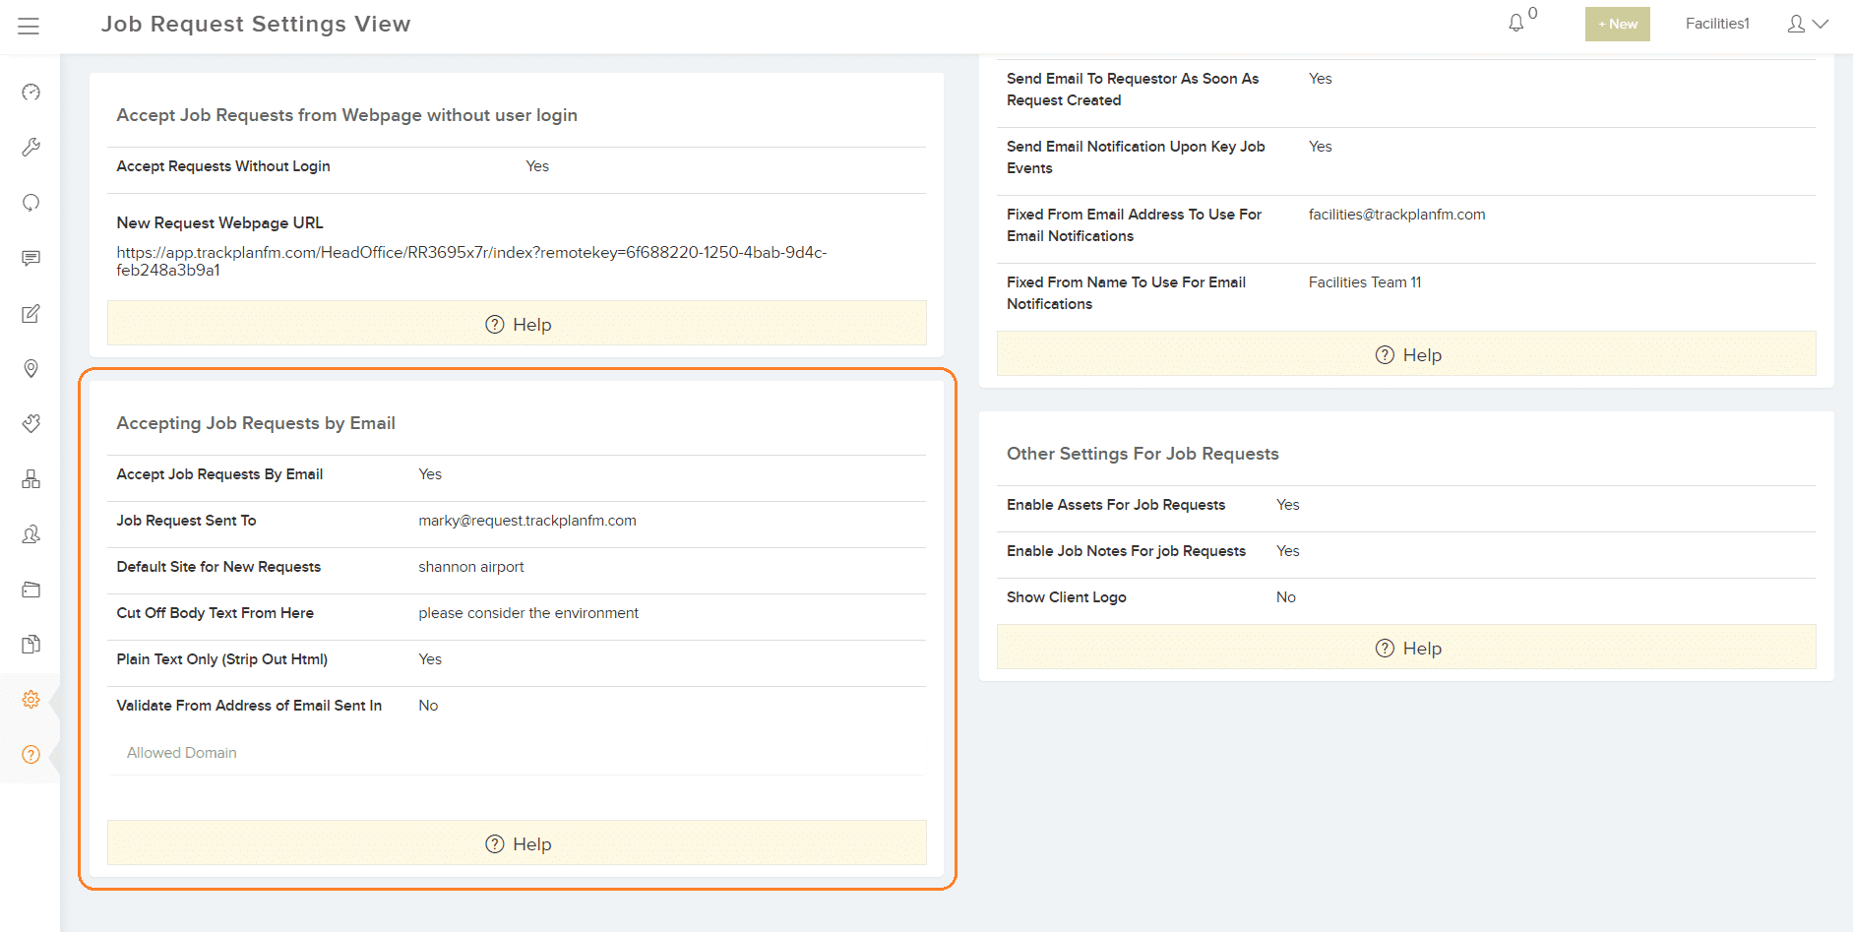Expand the help sidebar question mark section
Image resolution: width=1853 pixels, height=932 pixels.
(x=31, y=754)
